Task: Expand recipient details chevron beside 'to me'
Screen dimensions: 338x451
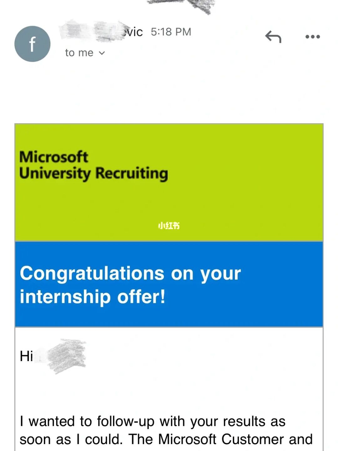Action: pyautogui.click(x=102, y=53)
